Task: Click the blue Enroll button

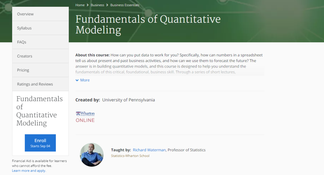Action: (x=40, y=143)
